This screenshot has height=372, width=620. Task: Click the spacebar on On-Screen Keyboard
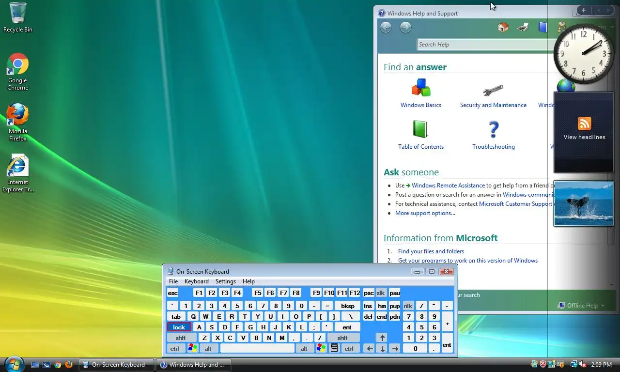coord(257,348)
